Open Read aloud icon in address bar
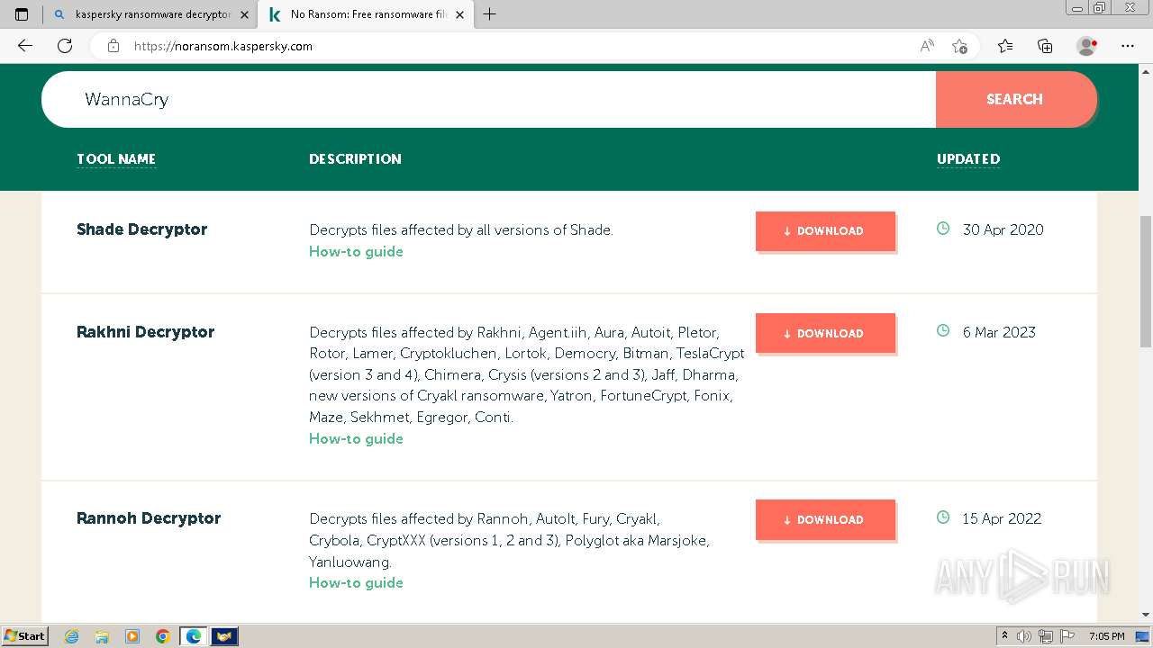 coord(927,46)
